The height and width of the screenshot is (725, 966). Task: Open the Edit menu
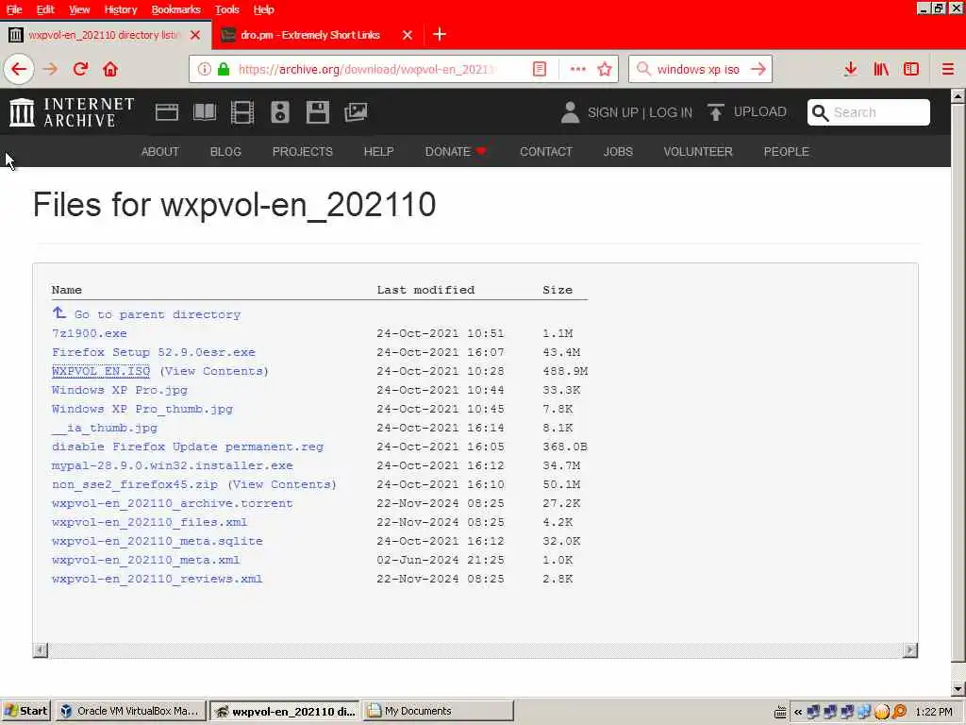pos(45,9)
